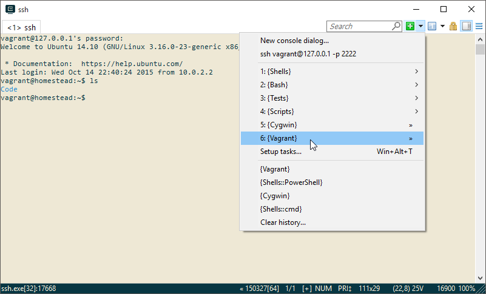This screenshot has height=294, width=486.
Task: Open the hamburger system menu icon
Action: click(x=479, y=26)
